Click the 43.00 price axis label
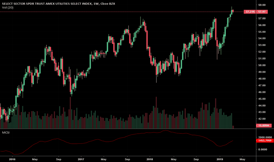This screenshot has height=162, width=274. (x=262, y=112)
